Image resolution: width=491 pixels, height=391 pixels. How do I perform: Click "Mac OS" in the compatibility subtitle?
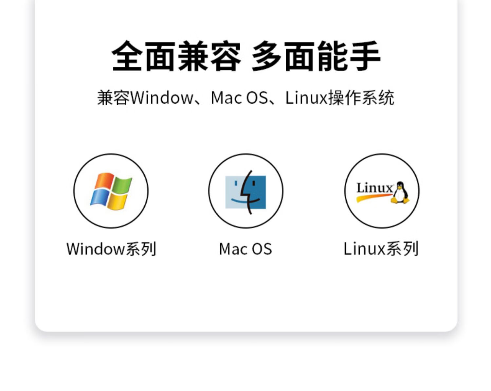point(240,98)
